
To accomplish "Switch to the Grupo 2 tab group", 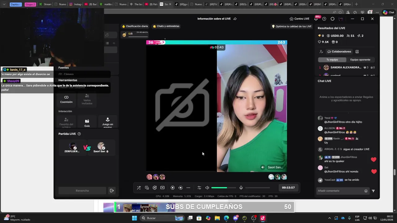I will pyautogui.click(x=30, y=4).
